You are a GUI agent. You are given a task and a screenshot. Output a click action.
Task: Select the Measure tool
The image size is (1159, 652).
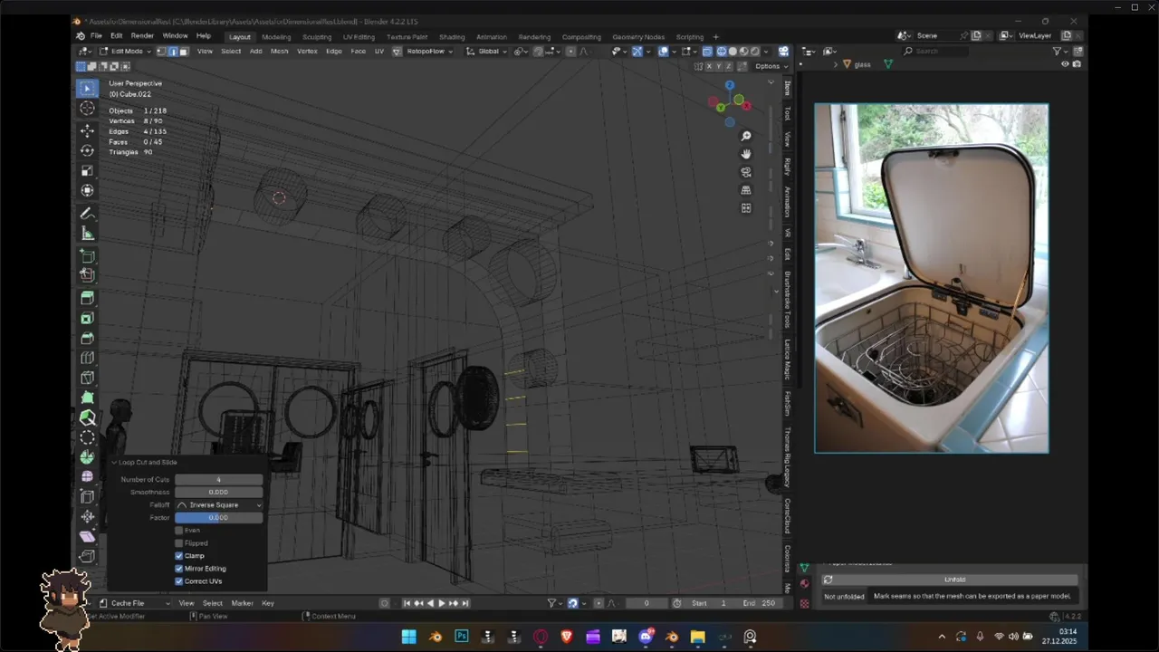[87, 234]
